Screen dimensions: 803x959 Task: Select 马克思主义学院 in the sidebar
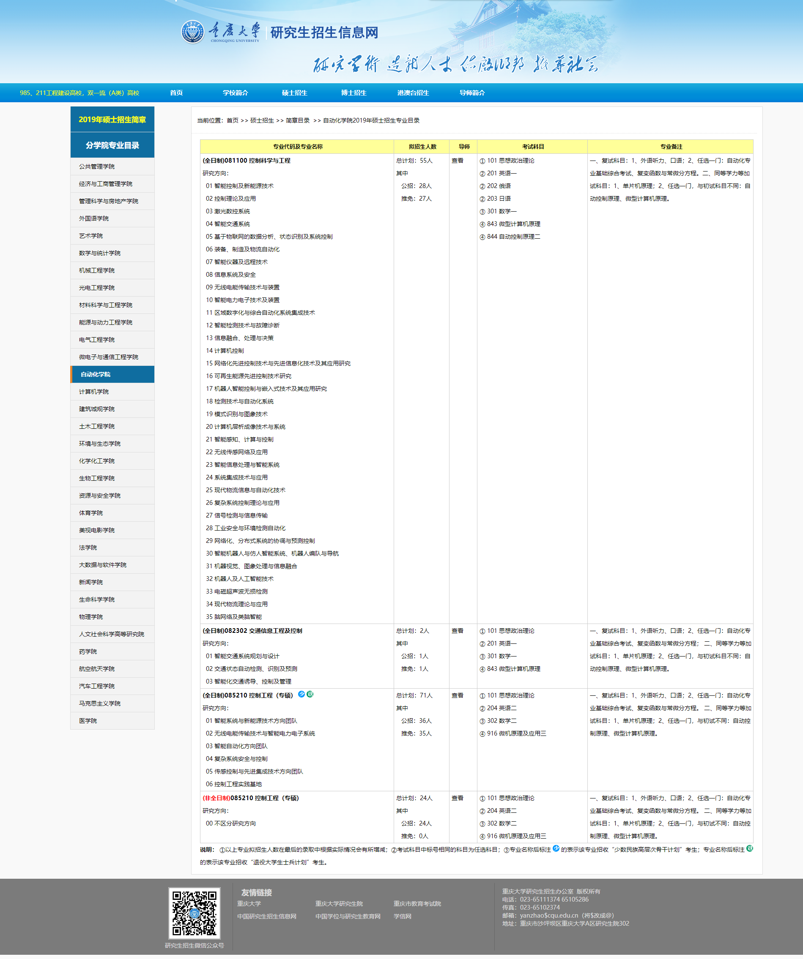click(112, 704)
